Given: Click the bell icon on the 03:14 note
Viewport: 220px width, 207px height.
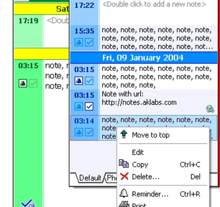Looking at the screenshot, I should pyautogui.click(x=79, y=132).
